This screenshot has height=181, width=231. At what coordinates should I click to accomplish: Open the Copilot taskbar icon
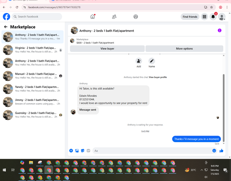(22, 162)
